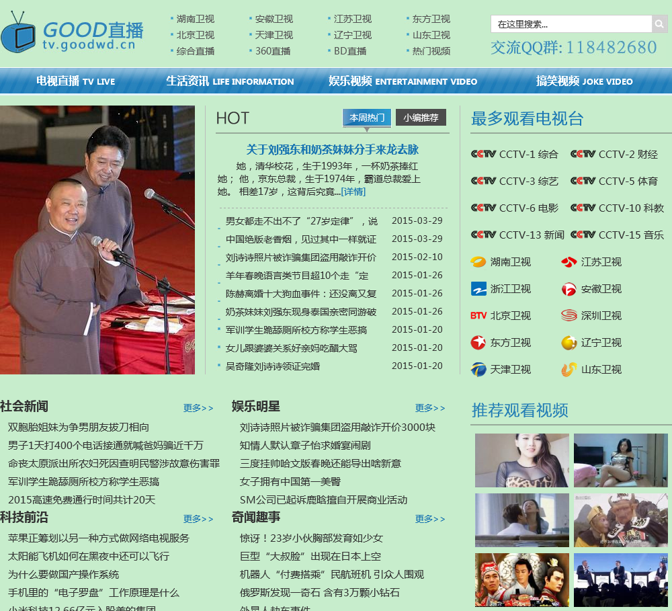Open news item 羊年春晚语言类节目超10个走

point(297,276)
